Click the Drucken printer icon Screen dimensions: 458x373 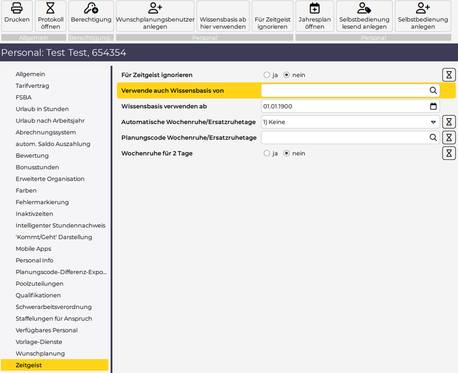[17, 9]
